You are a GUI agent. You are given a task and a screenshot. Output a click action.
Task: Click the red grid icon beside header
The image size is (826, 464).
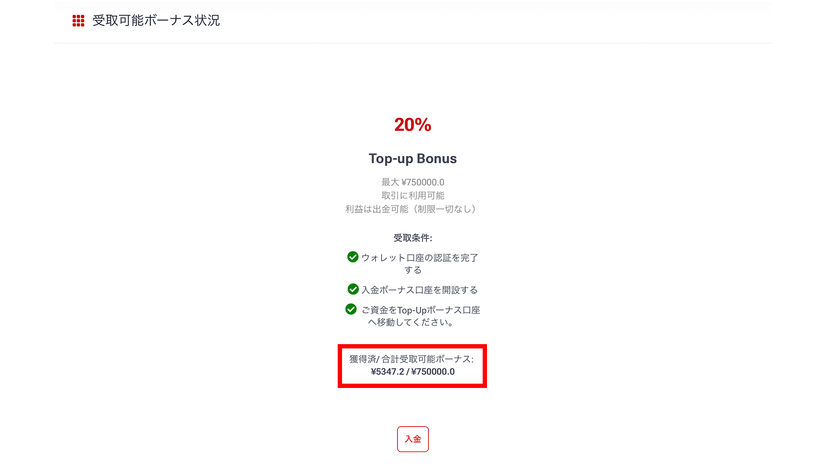(x=78, y=21)
